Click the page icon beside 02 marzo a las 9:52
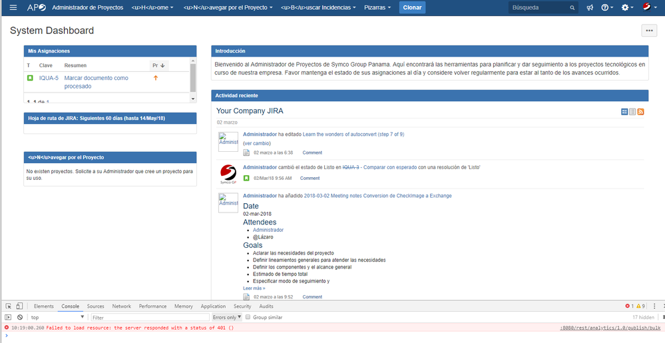665x343 pixels. pyautogui.click(x=246, y=297)
